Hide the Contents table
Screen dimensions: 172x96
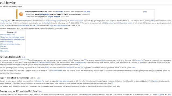tap(15, 32)
